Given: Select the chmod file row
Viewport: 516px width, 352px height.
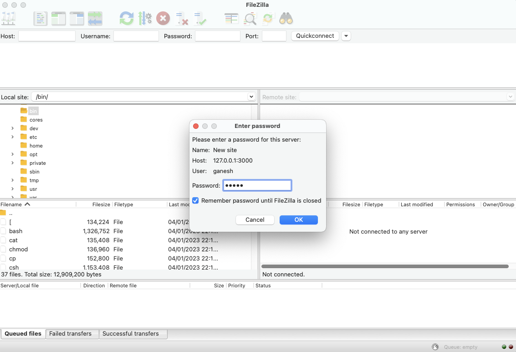Looking at the screenshot, I should coord(125,250).
